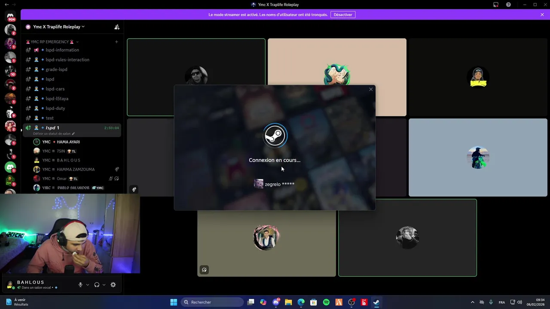The image size is (550, 309).
Task: Mute microphone in Discord user panel
Action: [x=80, y=285]
